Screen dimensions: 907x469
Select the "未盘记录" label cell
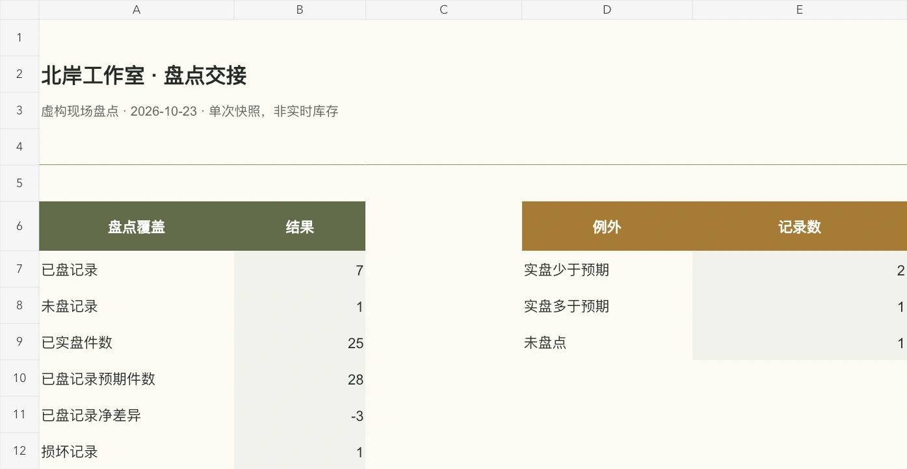click(x=137, y=305)
